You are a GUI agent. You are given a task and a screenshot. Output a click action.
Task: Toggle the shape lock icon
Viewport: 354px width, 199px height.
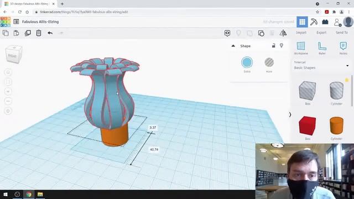click(x=273, y=45)
